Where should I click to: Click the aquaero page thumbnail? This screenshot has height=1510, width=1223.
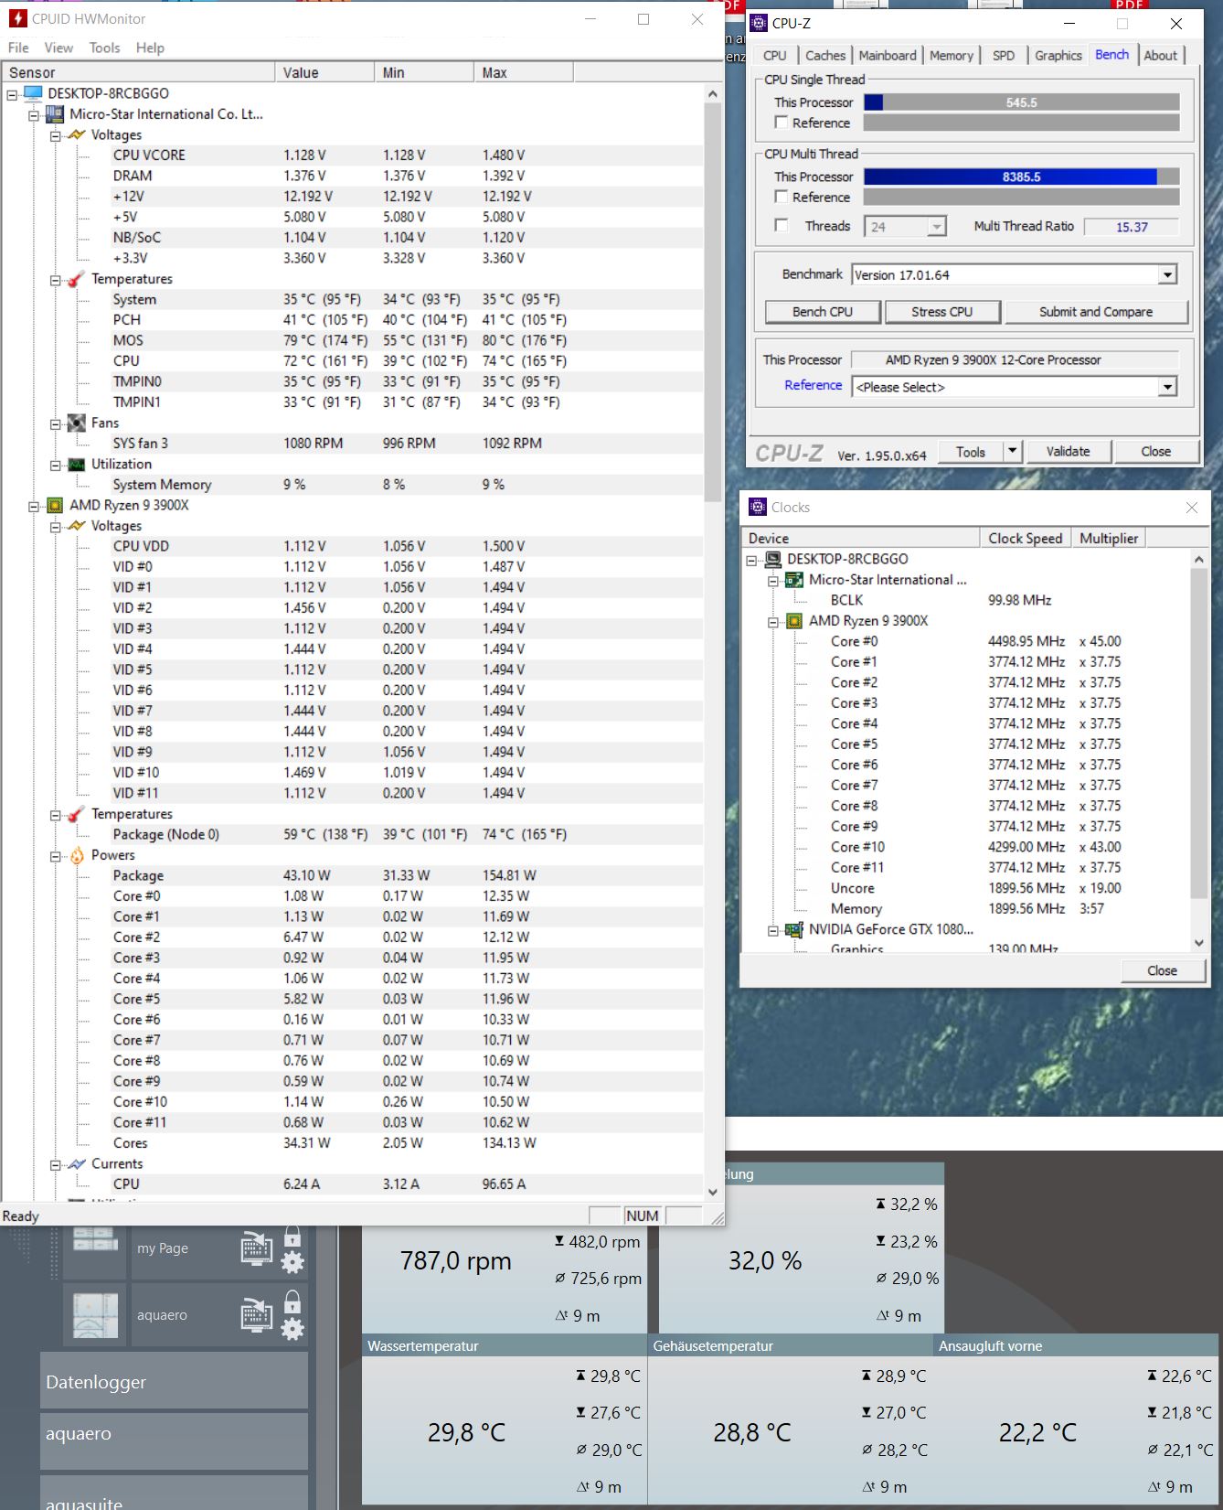pos(95,1315)
